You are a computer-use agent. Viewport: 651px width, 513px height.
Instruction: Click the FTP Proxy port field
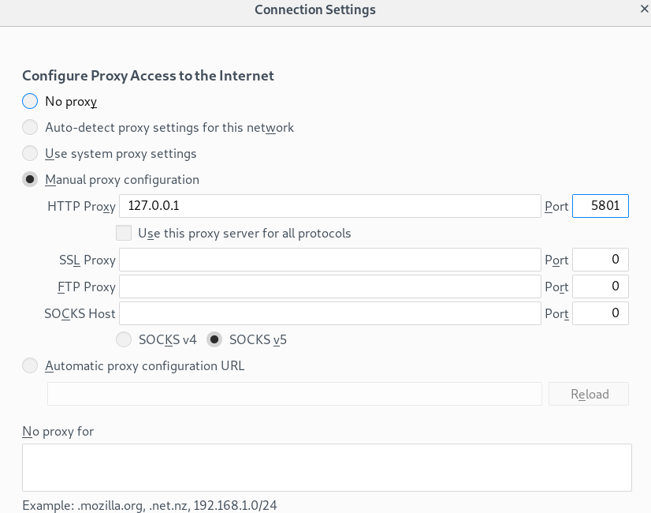point(600,286)
